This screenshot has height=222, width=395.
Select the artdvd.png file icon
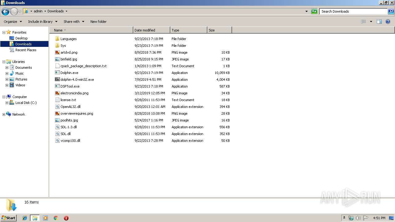[x=57, y=52]
